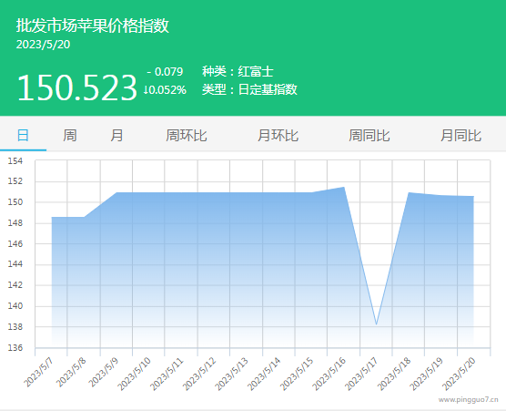Image resolution: width=506 pixels, height=411 pixels.
Task: Select the 日 daily tab
Action: 23,135
